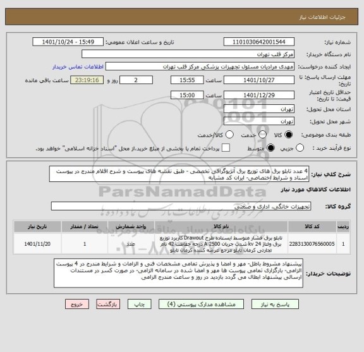Click the جزئیات اطلاعات نیاز header title
This screenshot has width=364, height=352.
[322, 17]
